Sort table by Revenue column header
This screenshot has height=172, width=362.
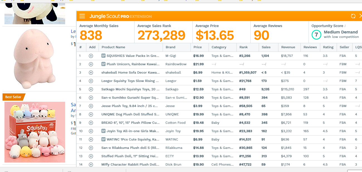(x=288, y=47)
